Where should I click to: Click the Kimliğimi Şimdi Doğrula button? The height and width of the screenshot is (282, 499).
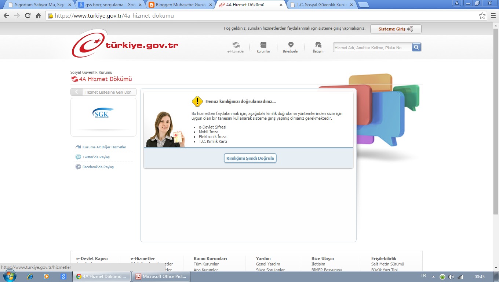(250, 158)
